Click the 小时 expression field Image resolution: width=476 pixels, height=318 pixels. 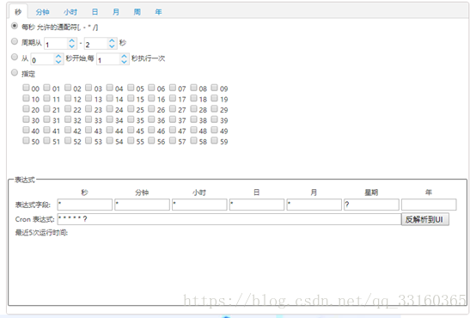(x=199, y=205)
